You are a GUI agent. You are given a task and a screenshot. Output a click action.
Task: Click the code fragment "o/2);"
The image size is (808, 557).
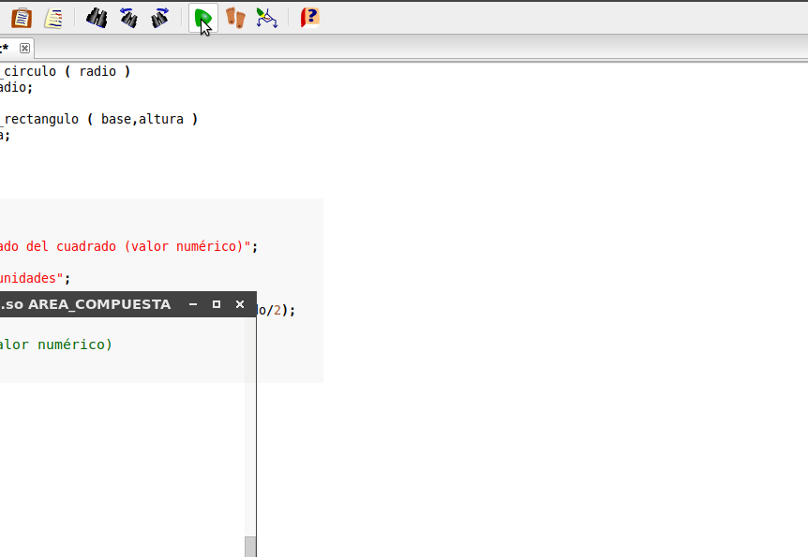pyautogui.click(x=277, y=311)
